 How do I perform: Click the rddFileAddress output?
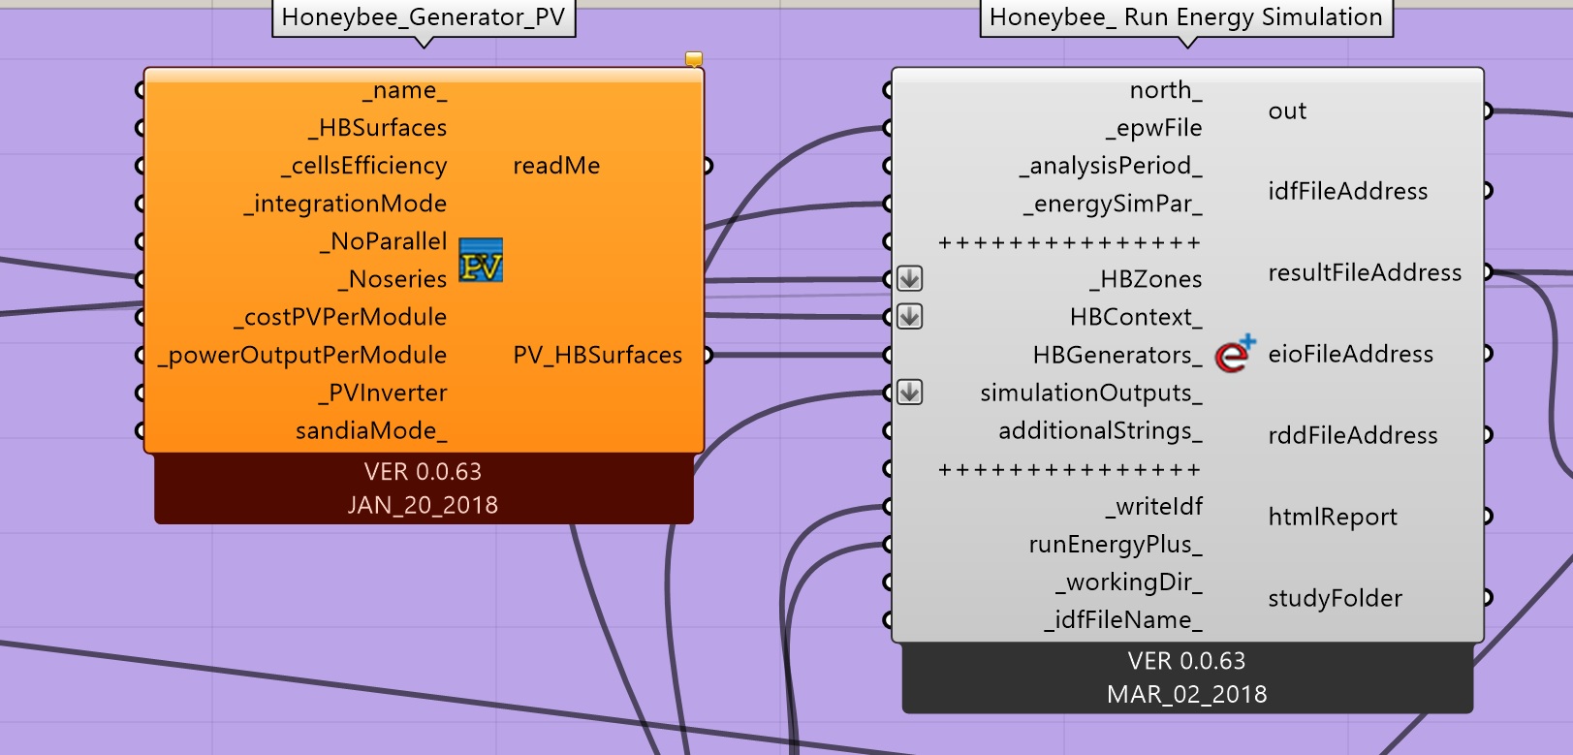pos(1353,435)
